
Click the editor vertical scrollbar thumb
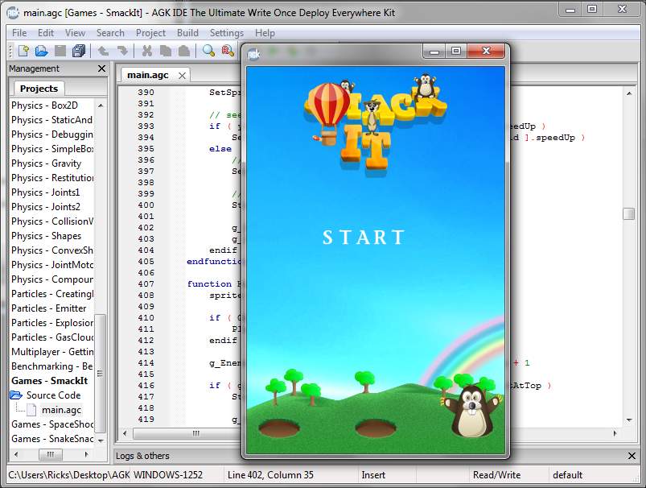(x=628, y=214)
